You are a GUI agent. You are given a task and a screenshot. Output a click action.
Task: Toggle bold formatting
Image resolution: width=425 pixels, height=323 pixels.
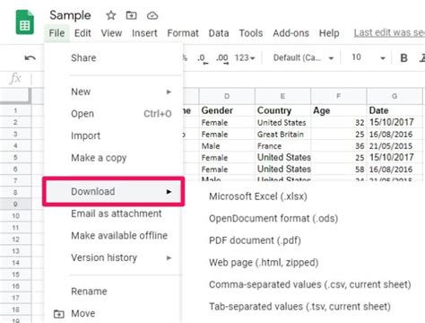pos(403,57)
